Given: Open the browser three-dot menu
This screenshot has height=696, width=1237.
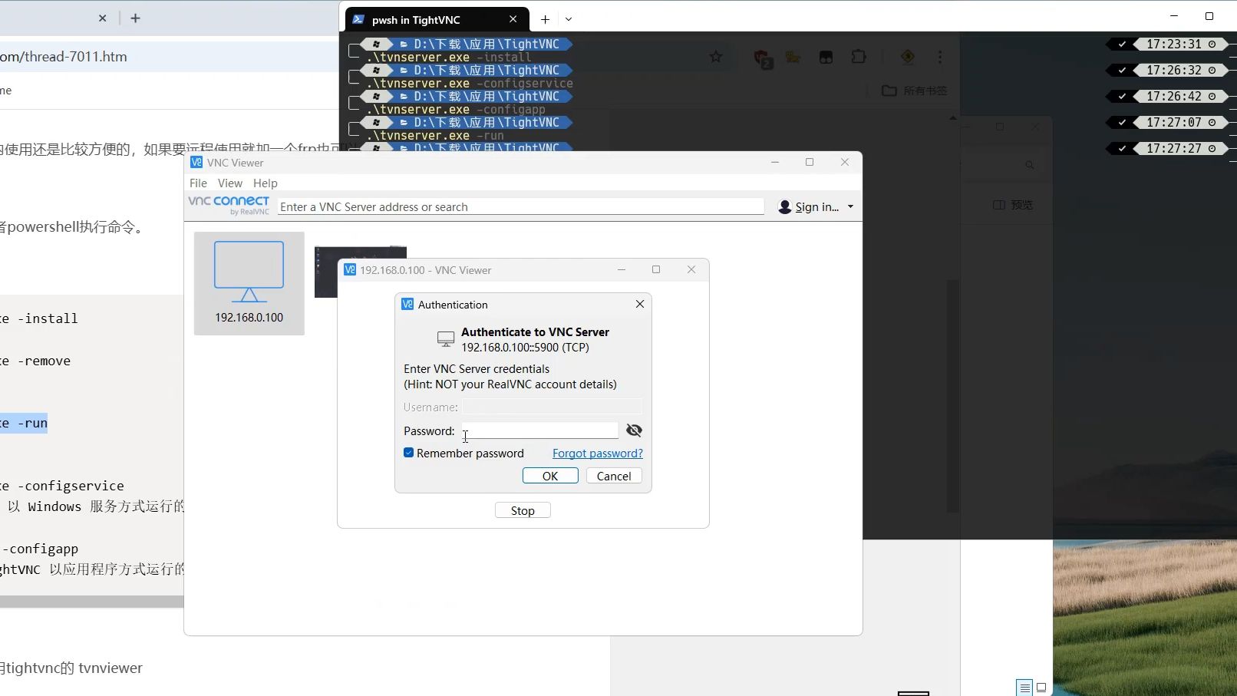Looking at the screenshot, I should click(939, 56).
